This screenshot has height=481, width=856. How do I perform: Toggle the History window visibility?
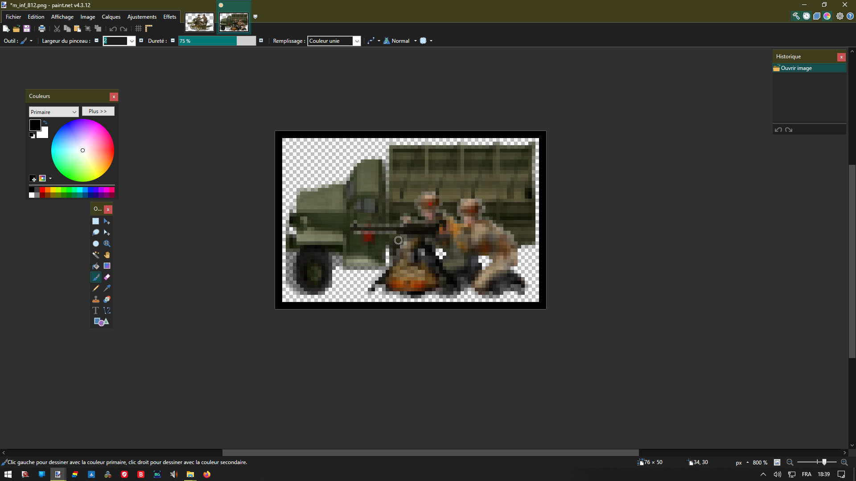807,16
